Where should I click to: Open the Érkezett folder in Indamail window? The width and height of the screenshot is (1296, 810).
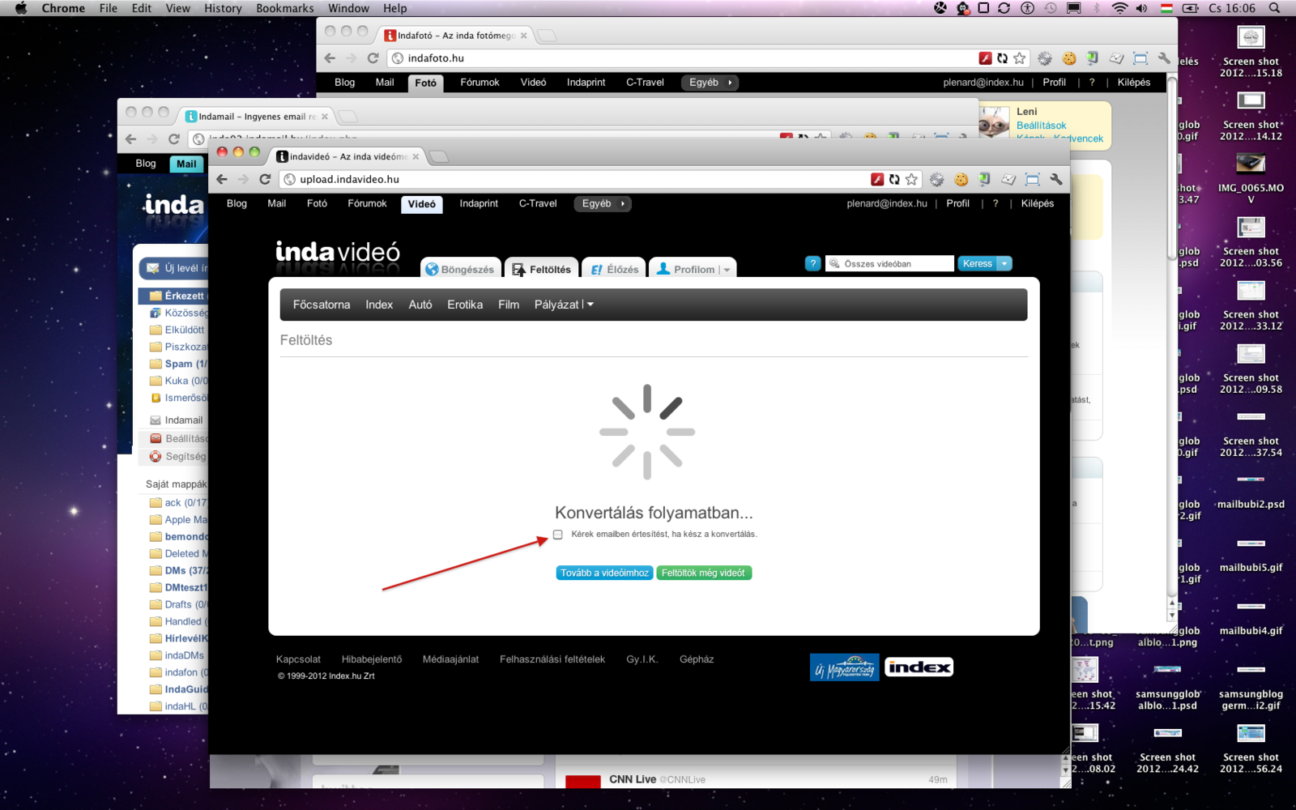tap(173, 296)
